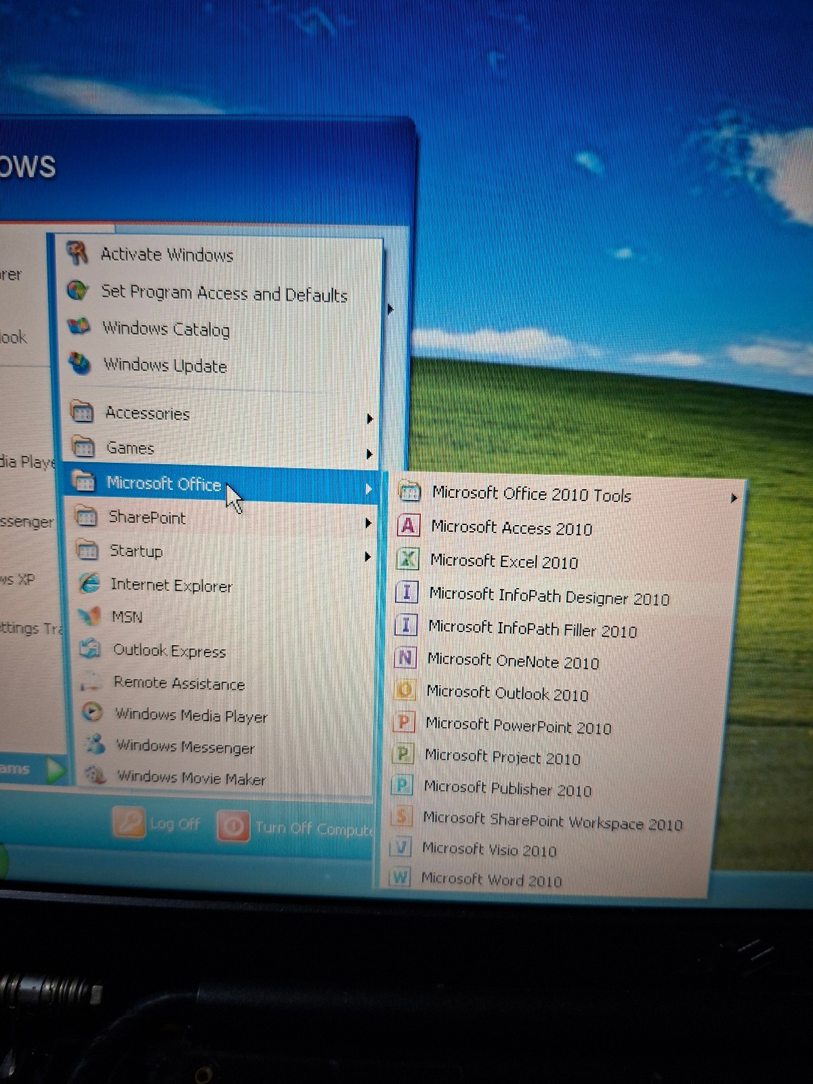Click the Windows Update globe icon

click(80, 363)
